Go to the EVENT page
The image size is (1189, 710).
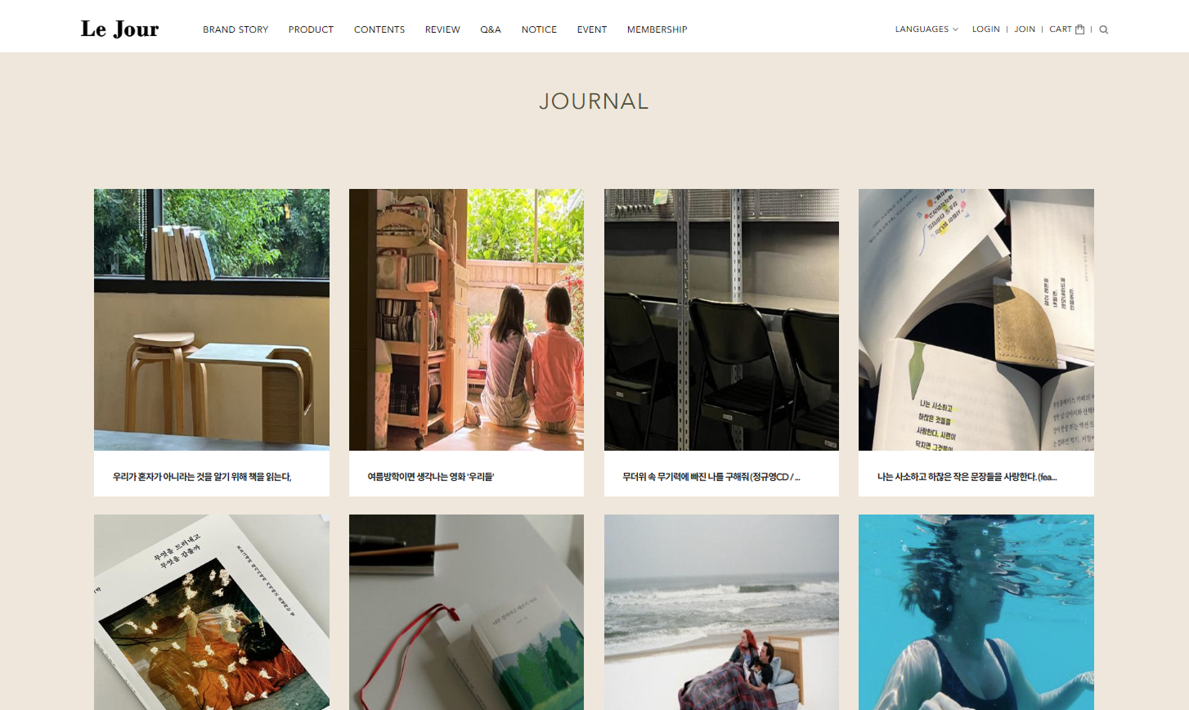592,29
